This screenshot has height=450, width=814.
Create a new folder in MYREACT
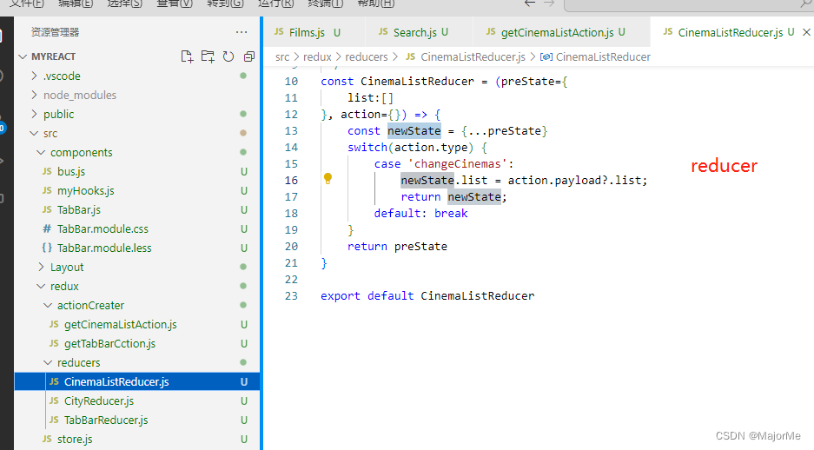click(x=208, y=56)
